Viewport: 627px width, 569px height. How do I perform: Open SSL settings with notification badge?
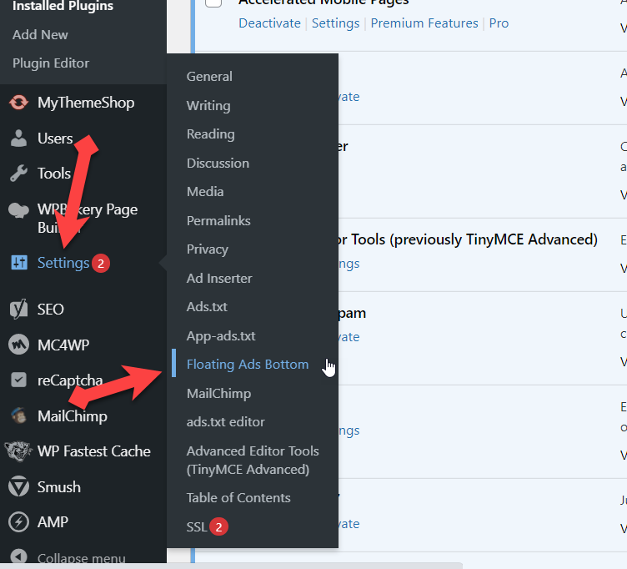(197, 526)
